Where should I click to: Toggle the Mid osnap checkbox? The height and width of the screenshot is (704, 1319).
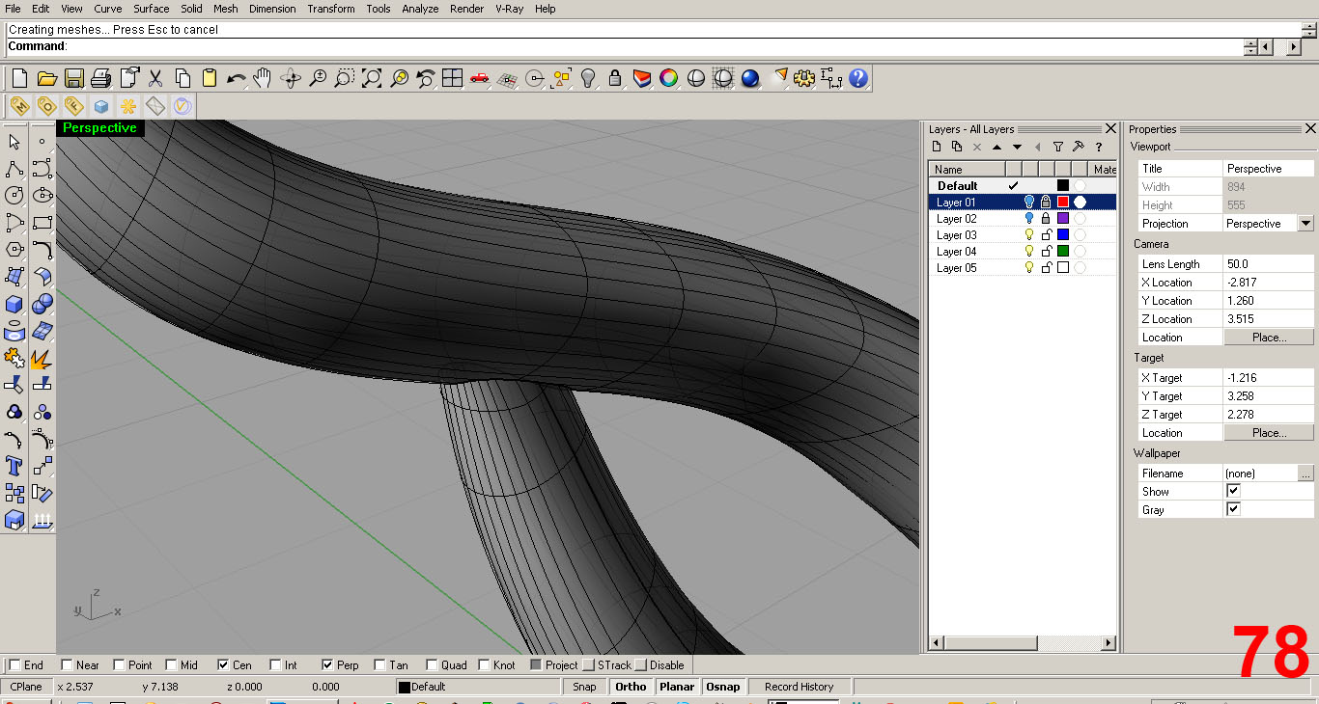coord(171,664)
